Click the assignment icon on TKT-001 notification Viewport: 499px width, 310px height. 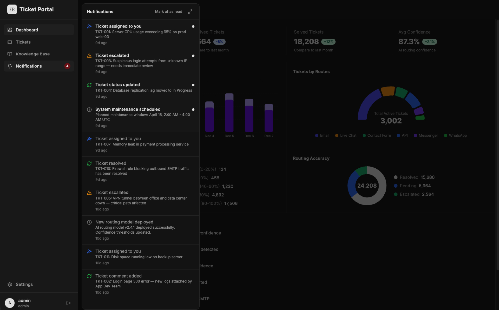[89, 27]
